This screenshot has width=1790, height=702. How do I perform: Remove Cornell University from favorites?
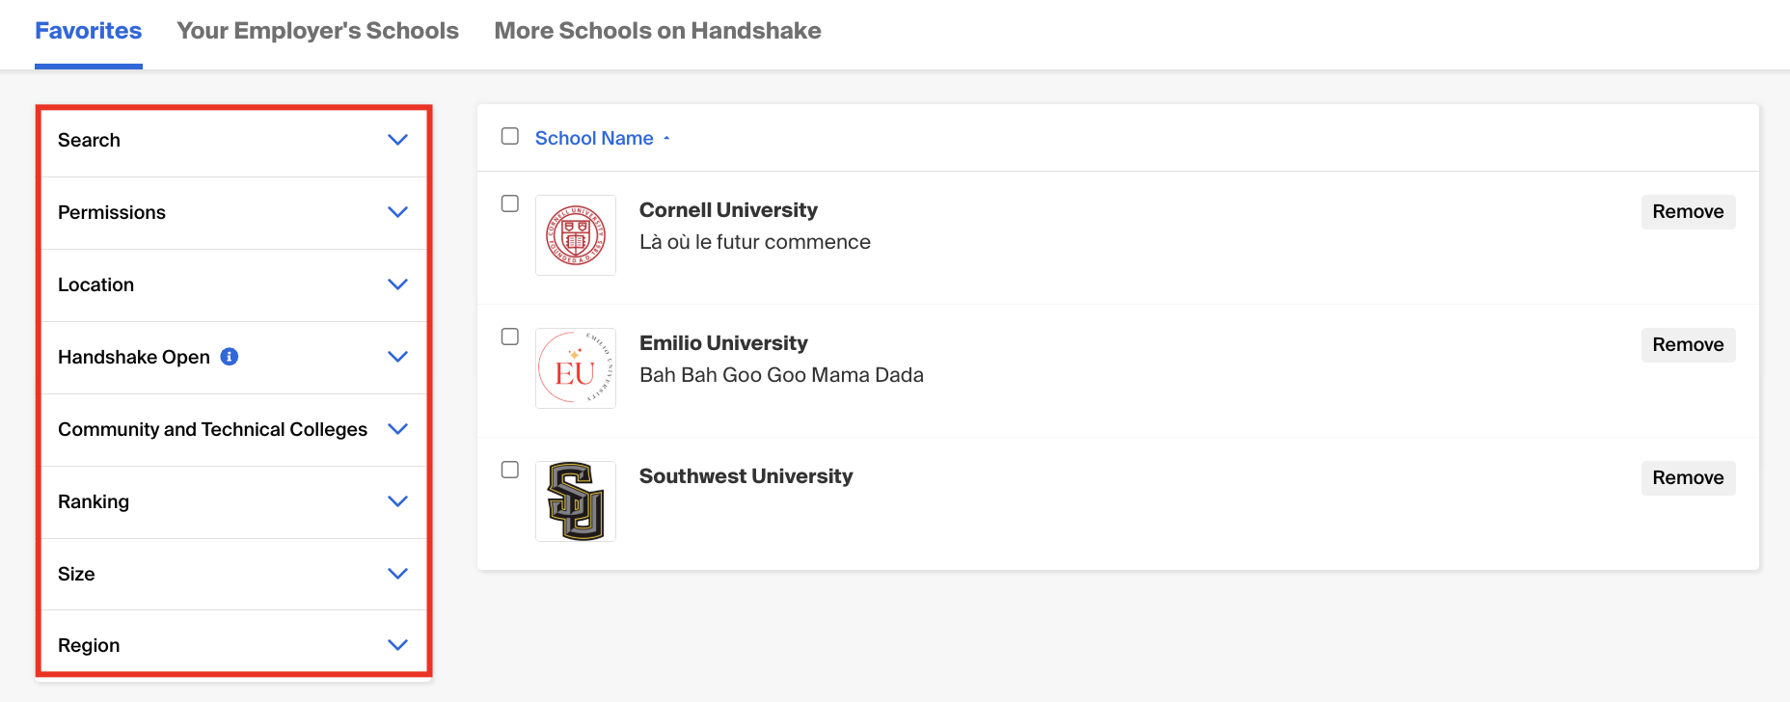[1688, 212]
